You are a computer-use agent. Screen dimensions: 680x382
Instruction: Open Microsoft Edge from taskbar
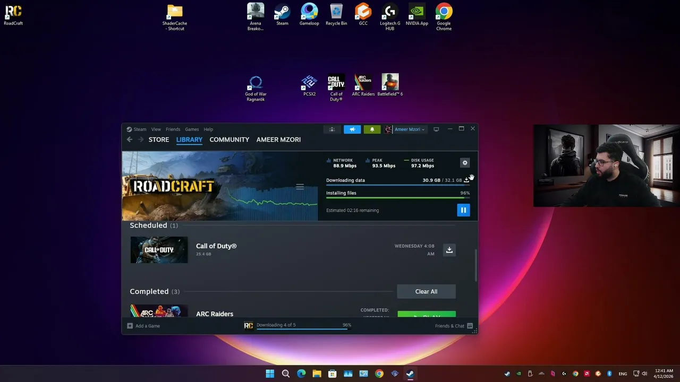301,374
